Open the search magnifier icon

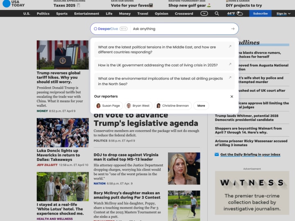click(x=217, y=14)
